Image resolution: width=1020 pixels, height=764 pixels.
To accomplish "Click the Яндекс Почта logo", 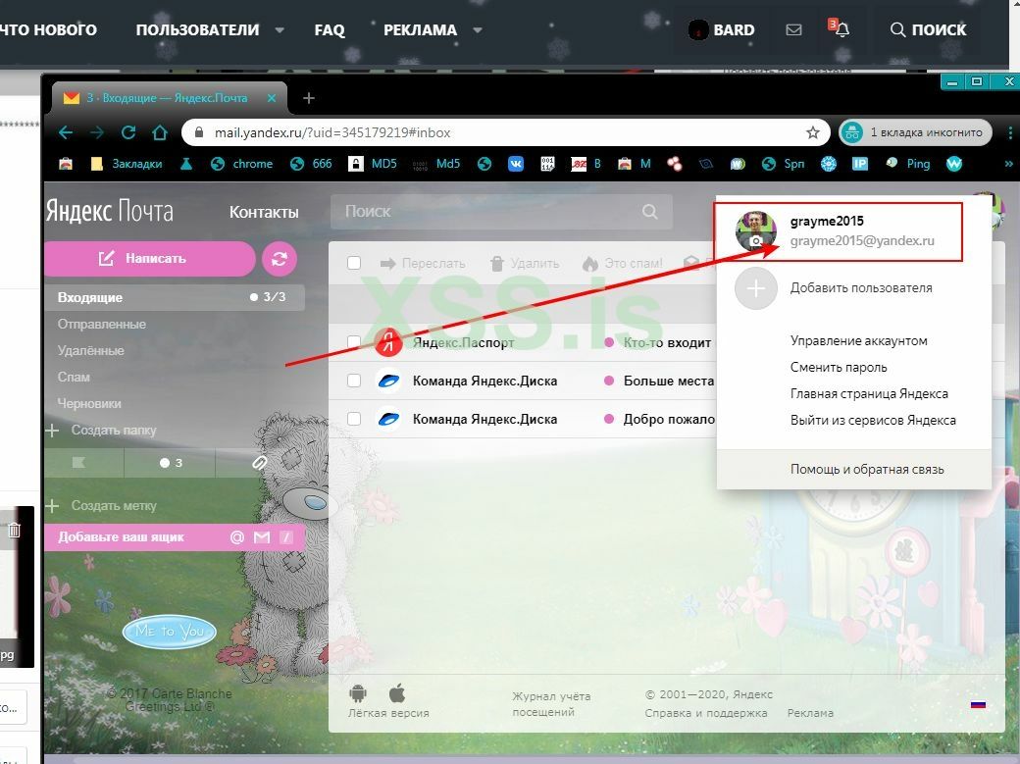I will click(x=109, y=212).
